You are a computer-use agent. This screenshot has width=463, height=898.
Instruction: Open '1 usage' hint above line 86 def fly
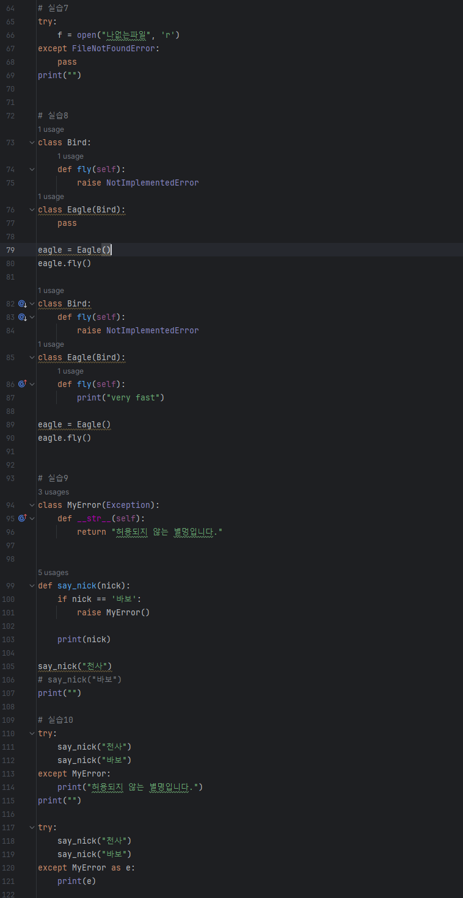[70, 371]
